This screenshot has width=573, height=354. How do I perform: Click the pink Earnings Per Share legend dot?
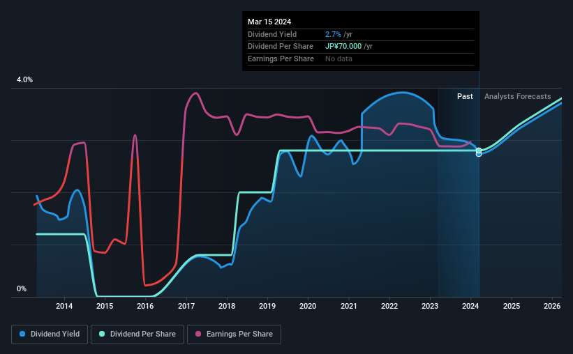(x=198, y=334)
